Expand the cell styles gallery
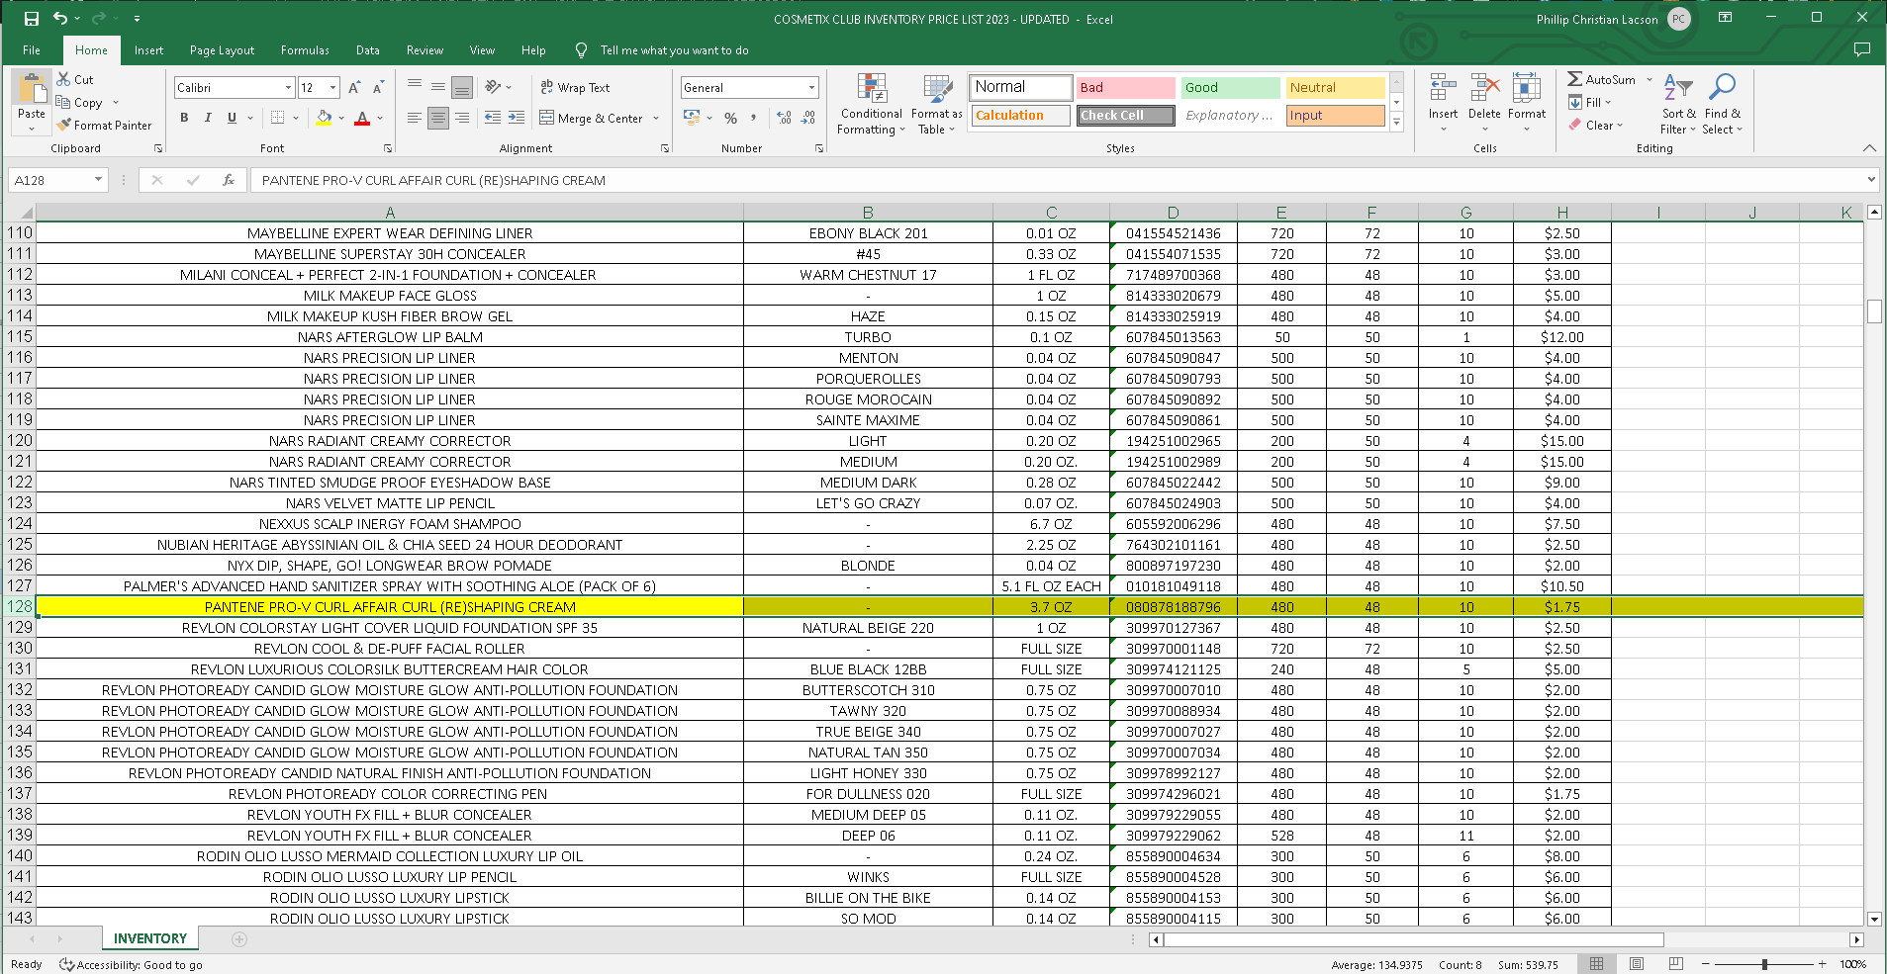 1397,123
